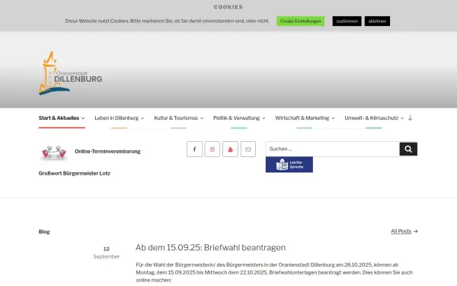Submit search with magnifier button

pyautogui.click(x=408, y=149)
